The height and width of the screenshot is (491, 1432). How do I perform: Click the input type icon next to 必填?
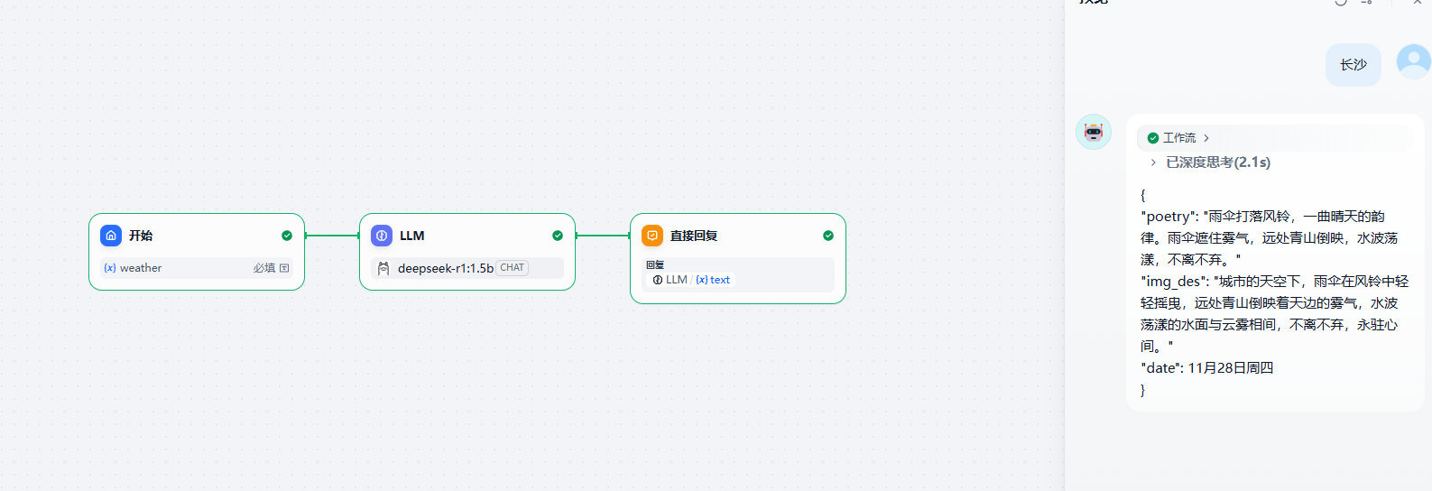tap(284, 268)
